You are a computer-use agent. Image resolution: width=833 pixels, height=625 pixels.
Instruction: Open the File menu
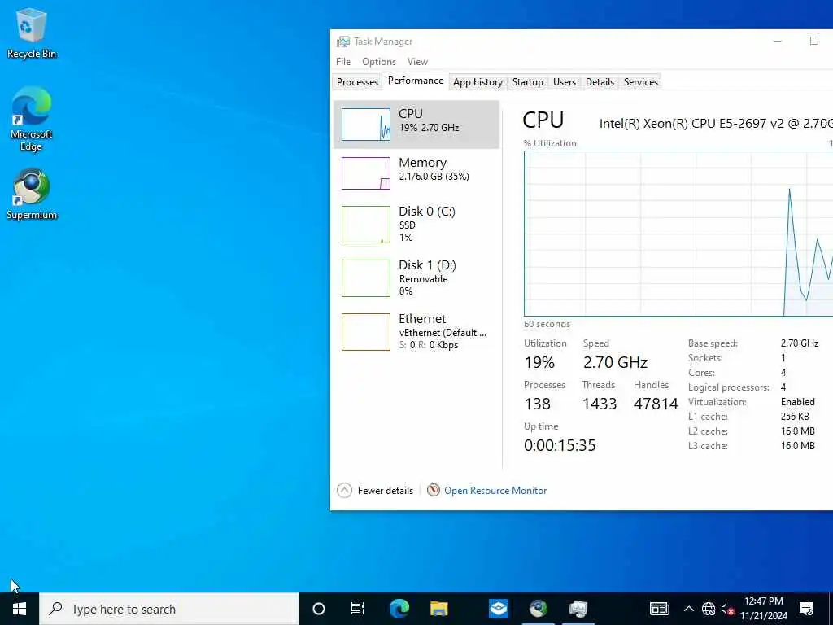coord(343,62)
